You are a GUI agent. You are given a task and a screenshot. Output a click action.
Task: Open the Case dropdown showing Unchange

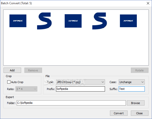point(132,82)
